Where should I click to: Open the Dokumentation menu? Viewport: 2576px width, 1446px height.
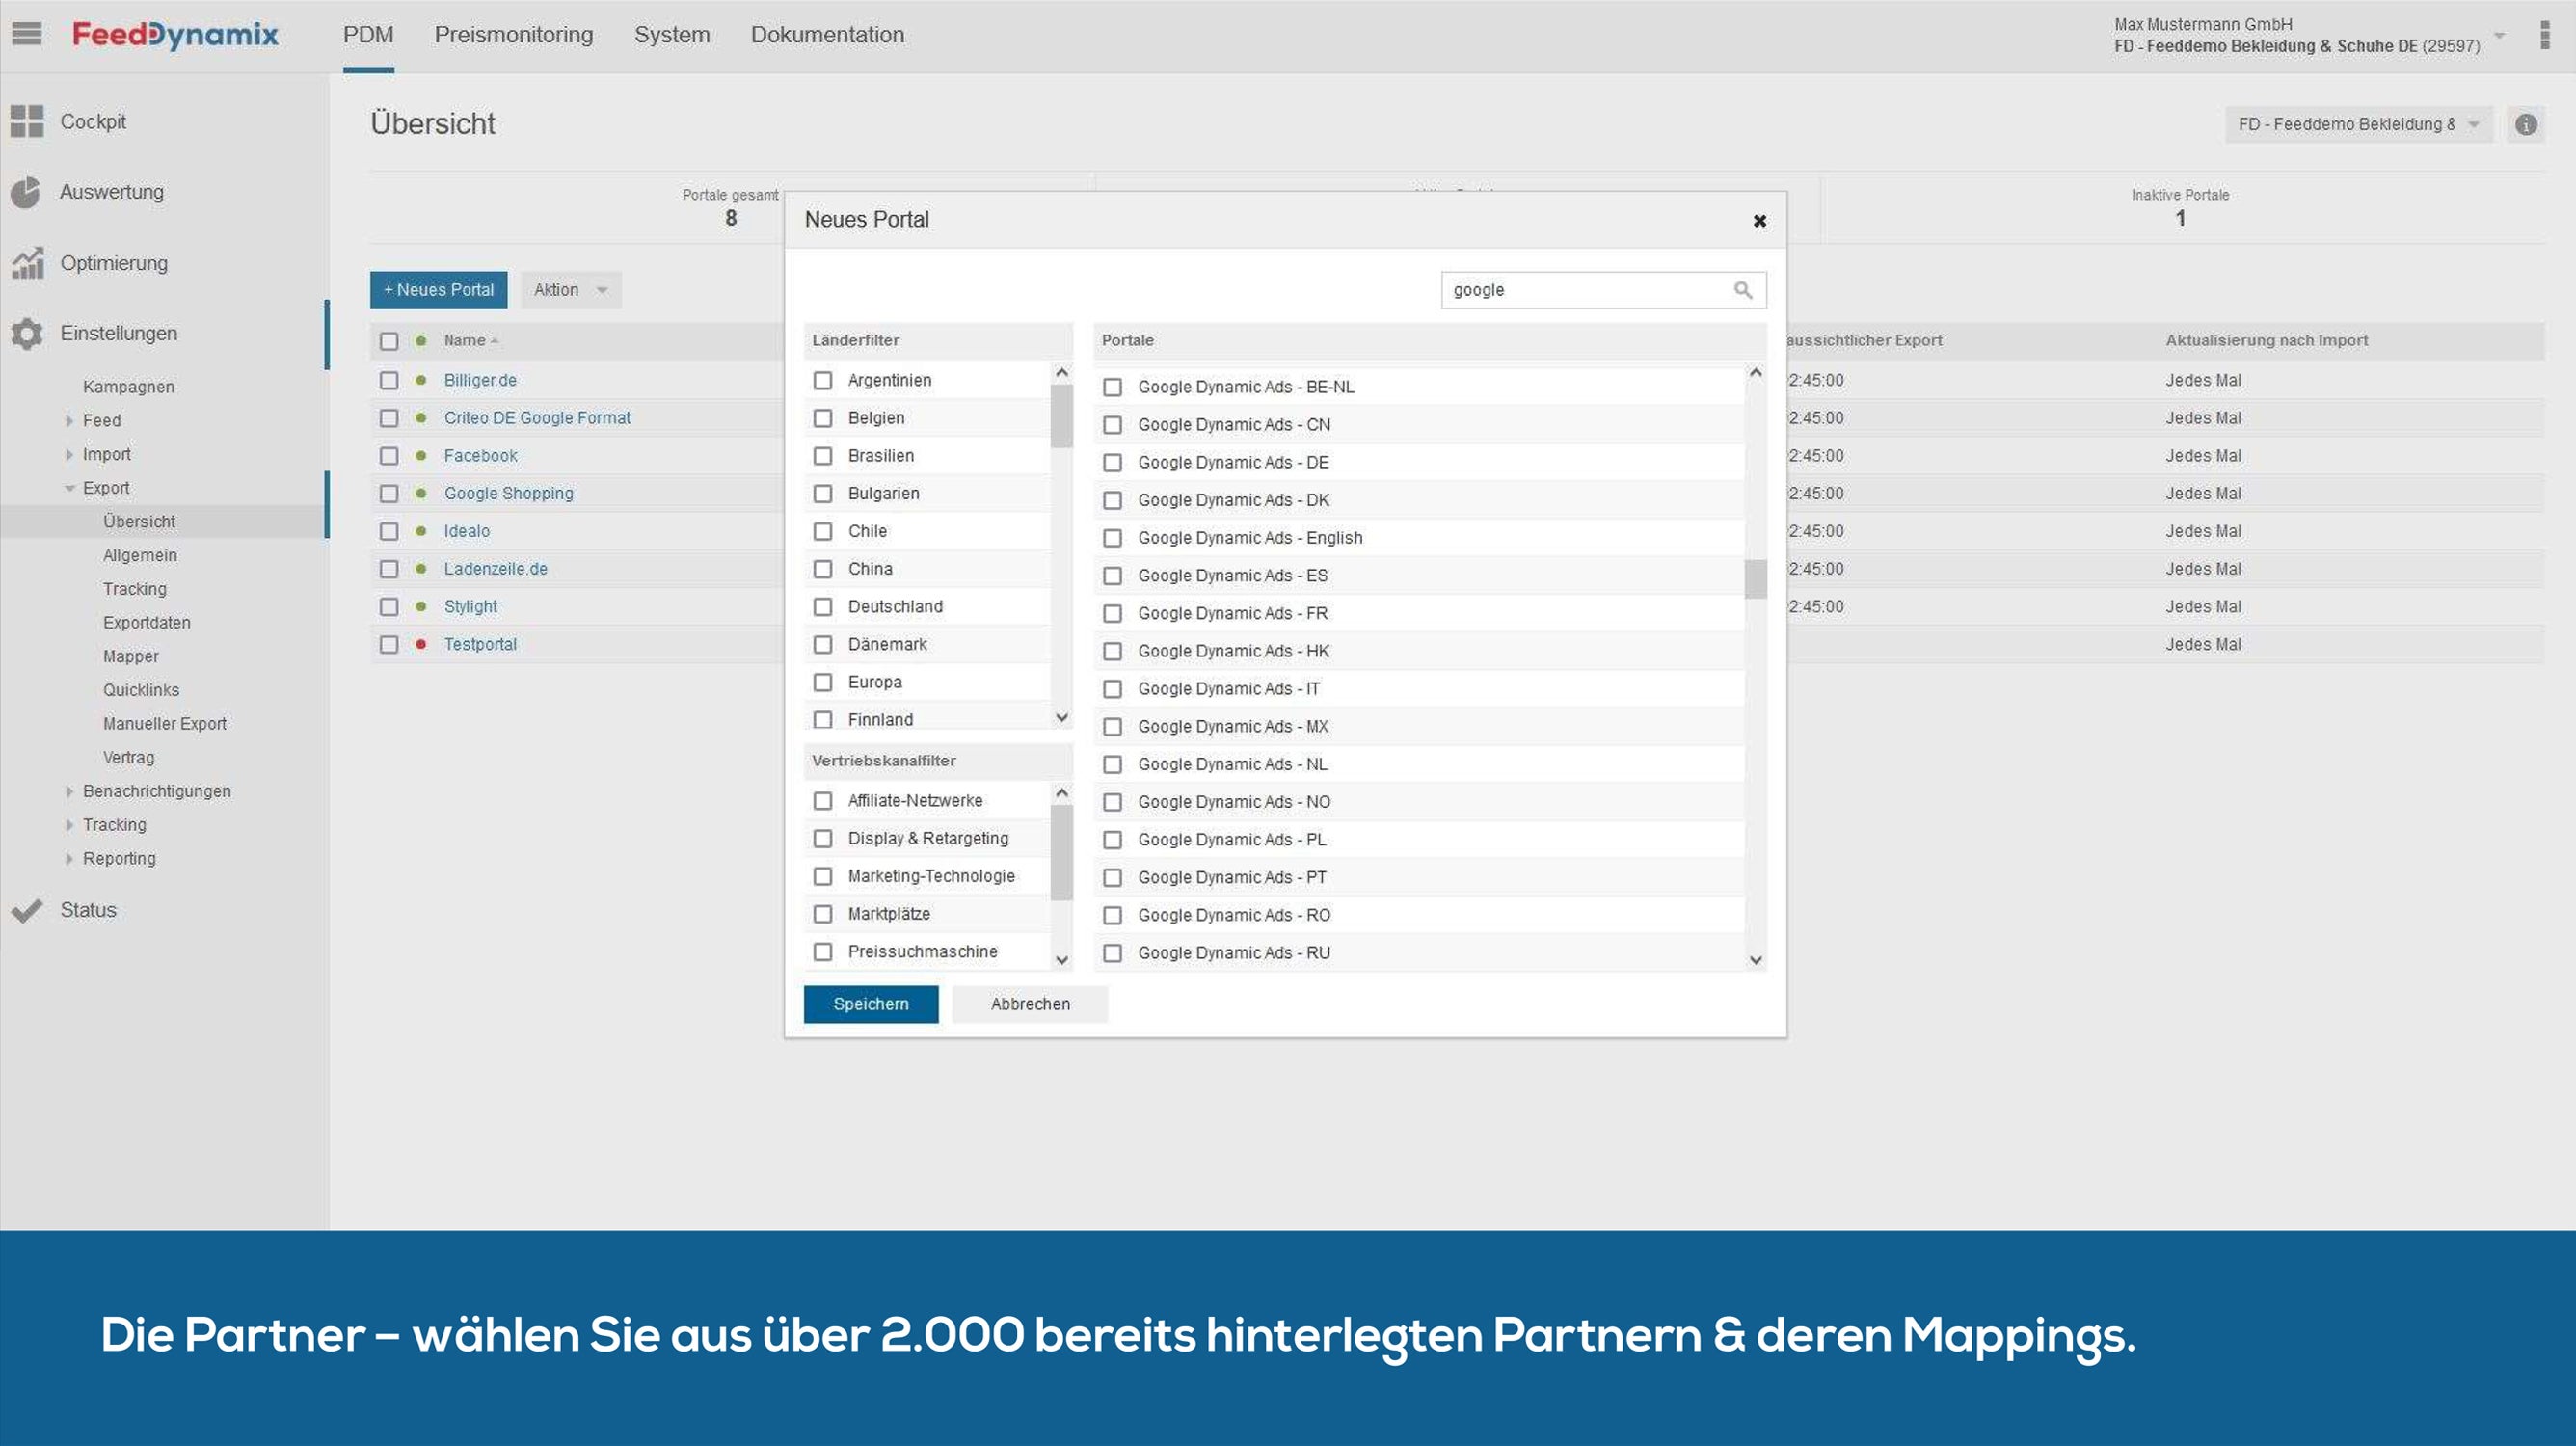click(827, 35)
